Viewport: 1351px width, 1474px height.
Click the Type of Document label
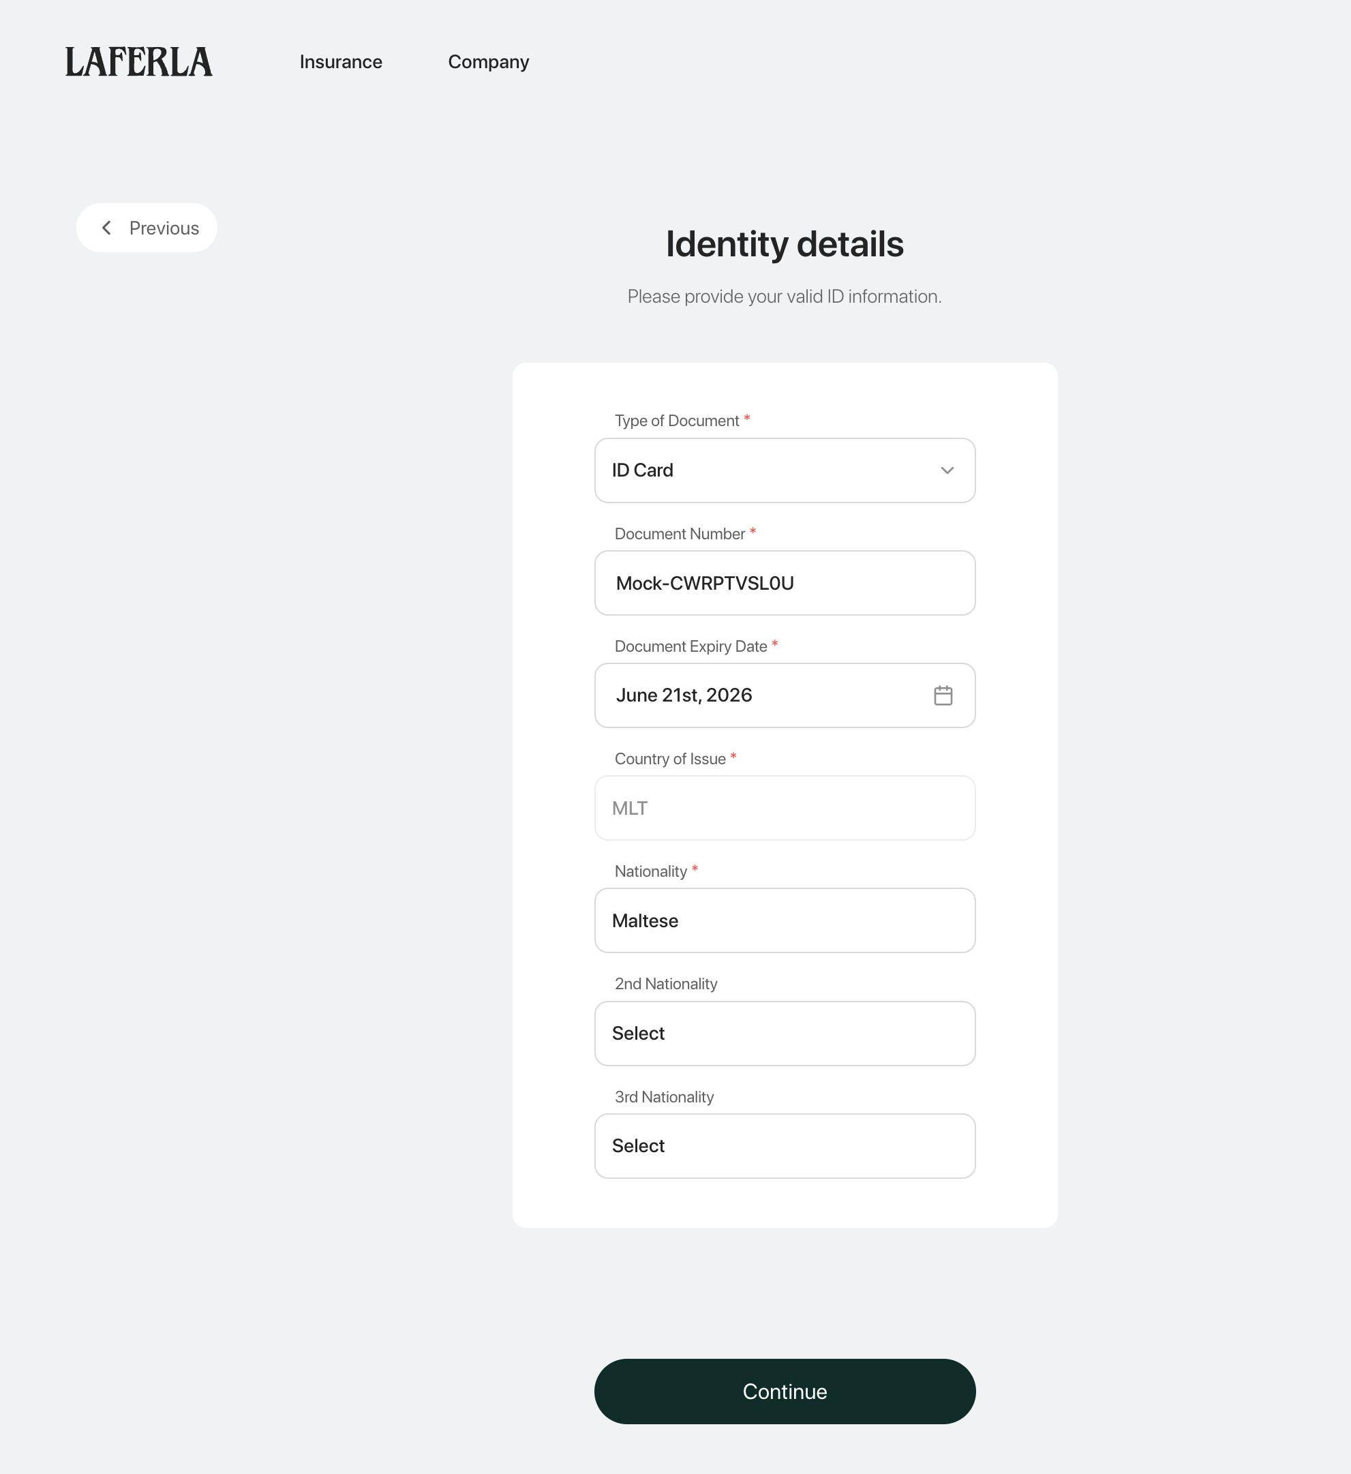[x=677, y=421]
